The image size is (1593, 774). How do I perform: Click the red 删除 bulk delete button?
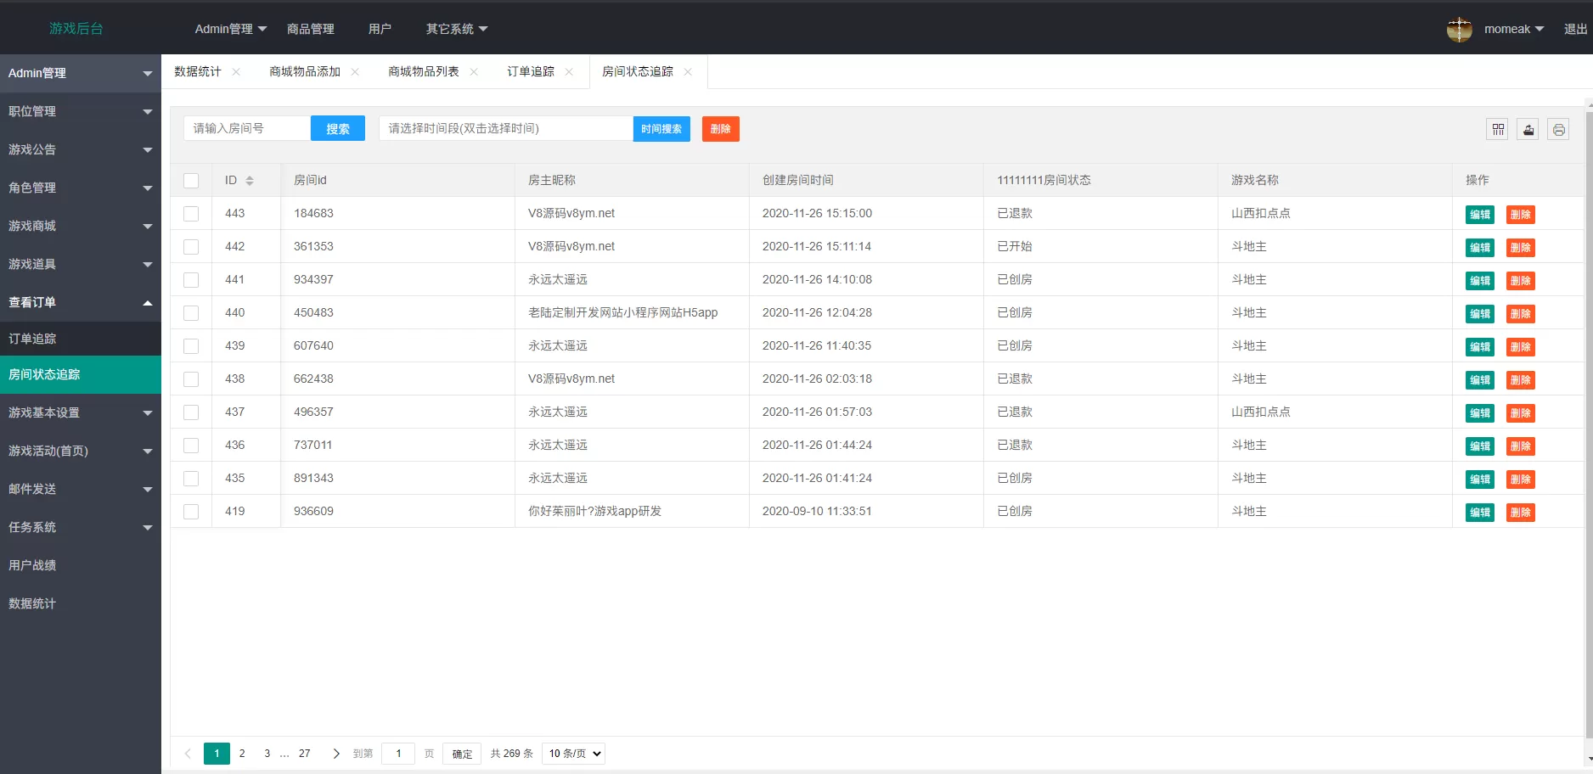pyautogui.click(x=720, y=128)
